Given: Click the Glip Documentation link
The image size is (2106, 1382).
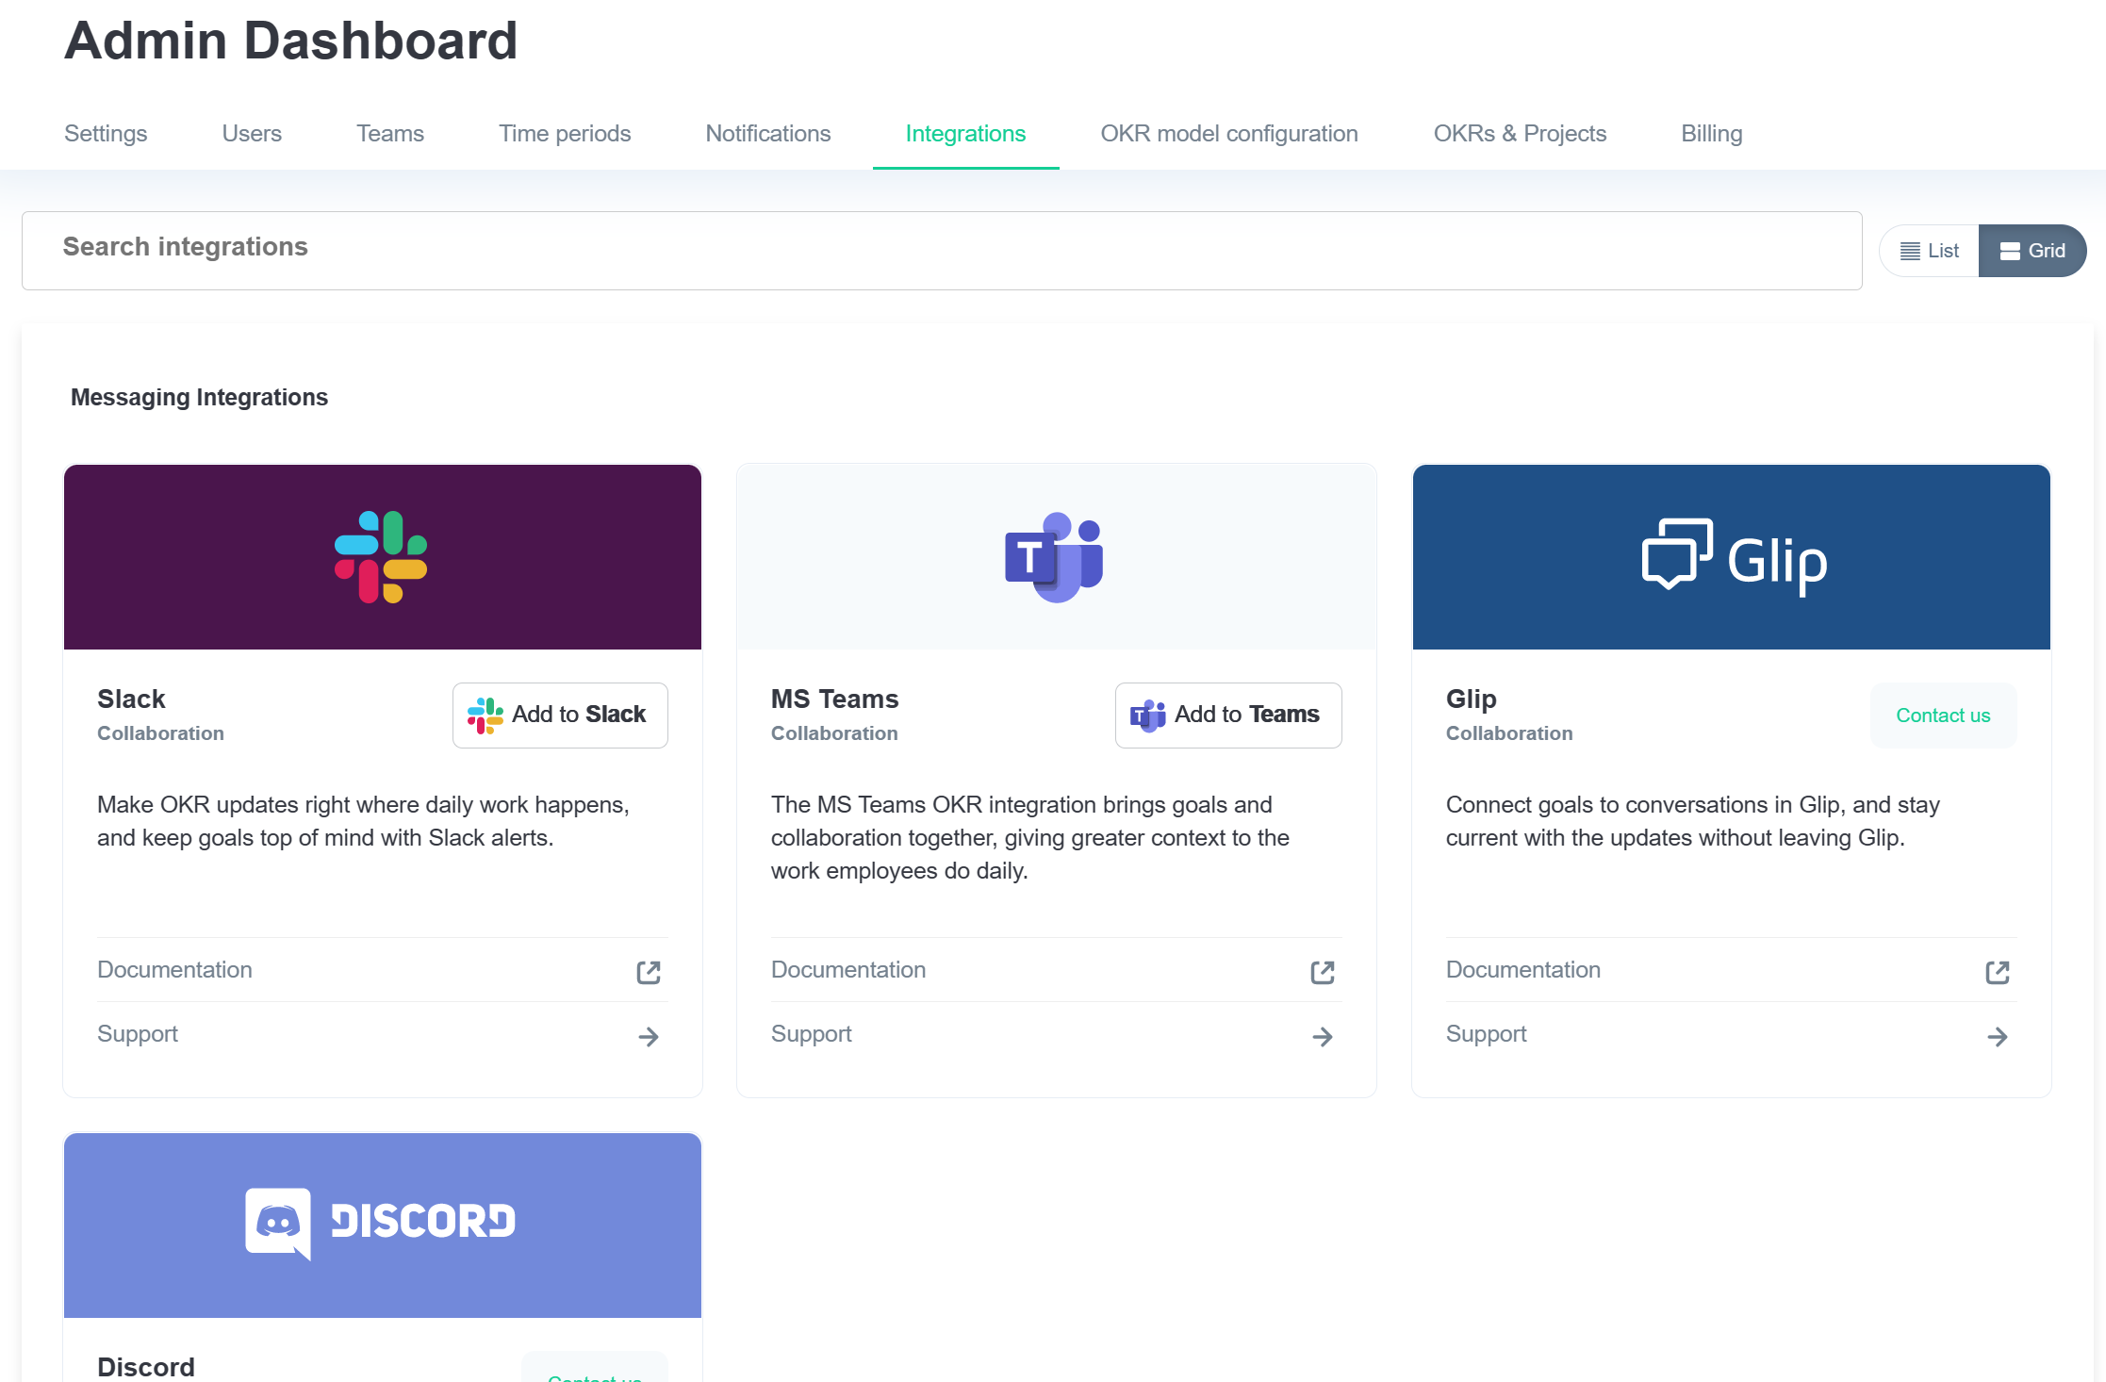Looking at the screenshot, I should point(1523,969).
